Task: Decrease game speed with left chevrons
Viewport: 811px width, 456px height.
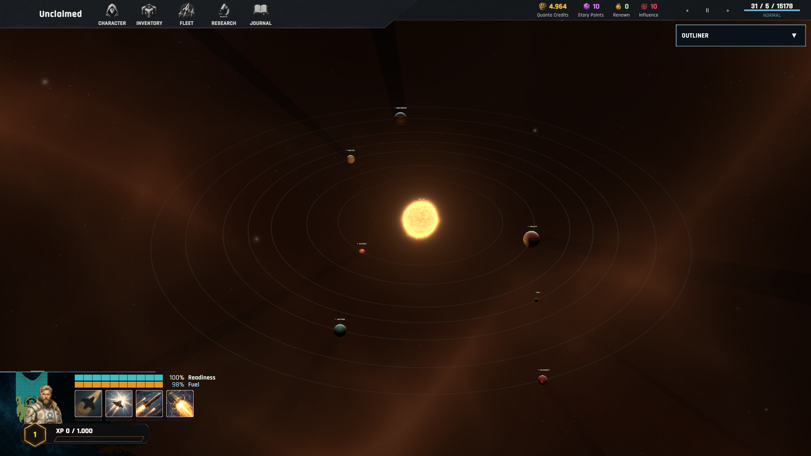Action: tap(687, 10)
